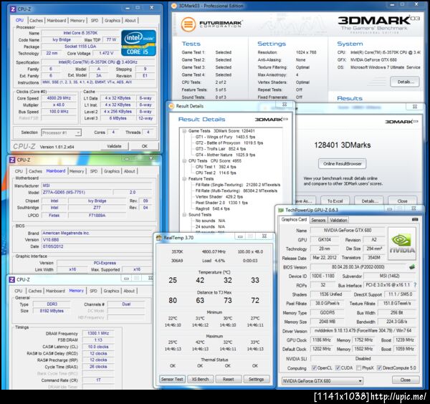Screen dimensions: 430x404
Task: Open the NVIDIA GeForce GTX 680 card dropdown
Action: point(360,381)
